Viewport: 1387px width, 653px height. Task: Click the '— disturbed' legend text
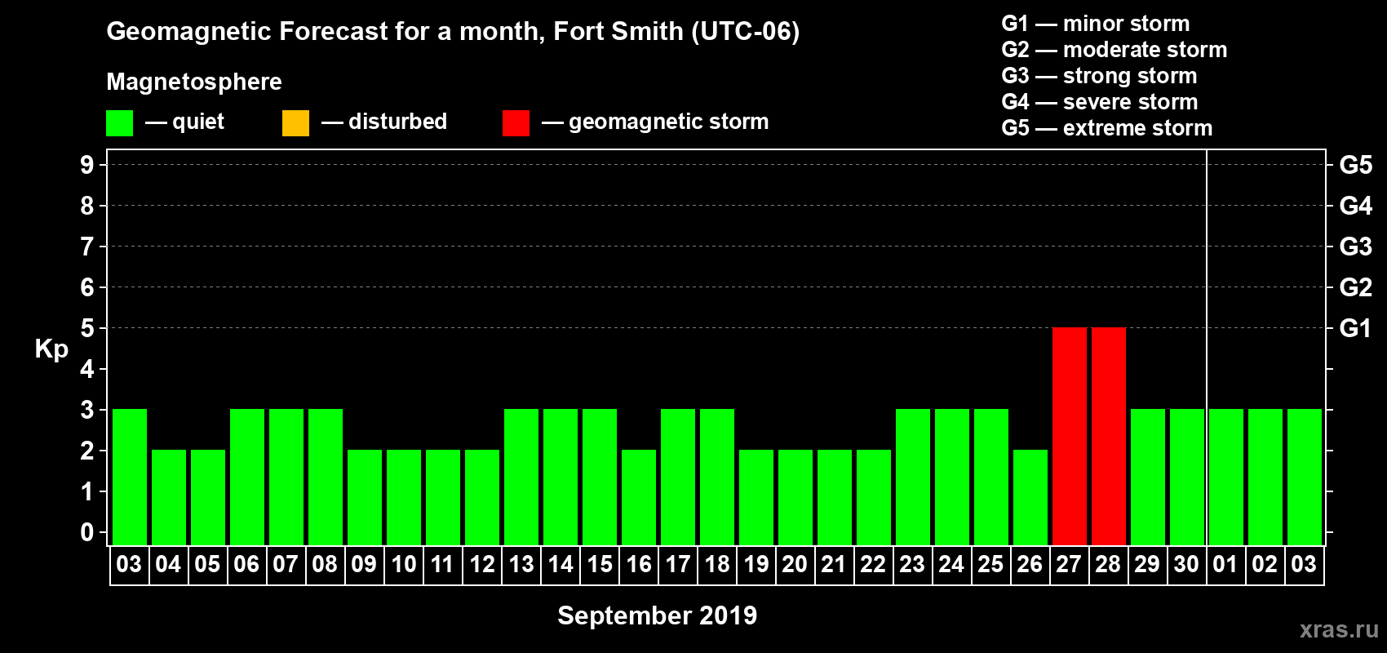pos(384,122)
